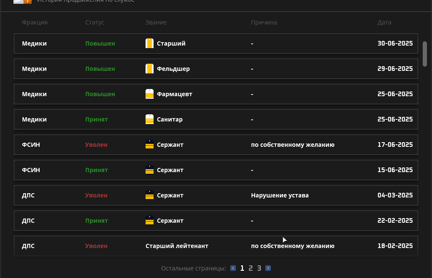The height and width of the screenshot is (278, 432).
Task: Click Повышен status in Фельдшер row
Action: [x=100, y=69]
